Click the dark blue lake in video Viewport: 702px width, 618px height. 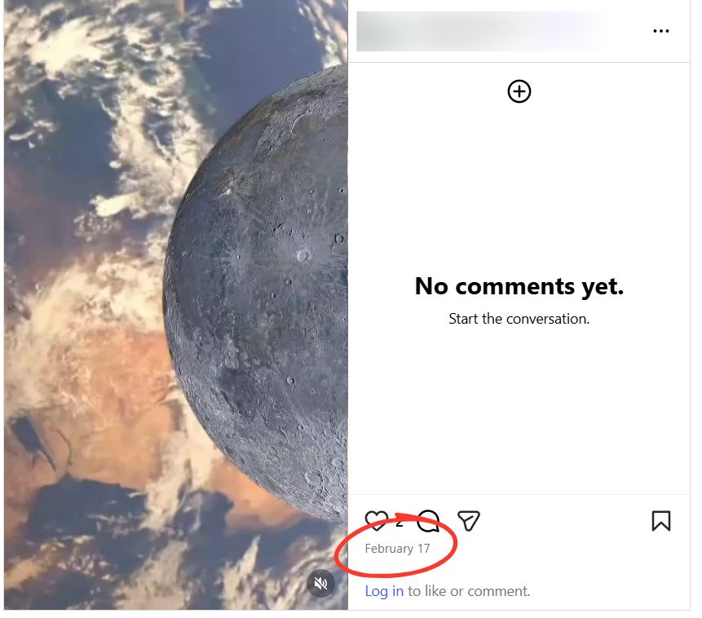click(x=31, y=437)
